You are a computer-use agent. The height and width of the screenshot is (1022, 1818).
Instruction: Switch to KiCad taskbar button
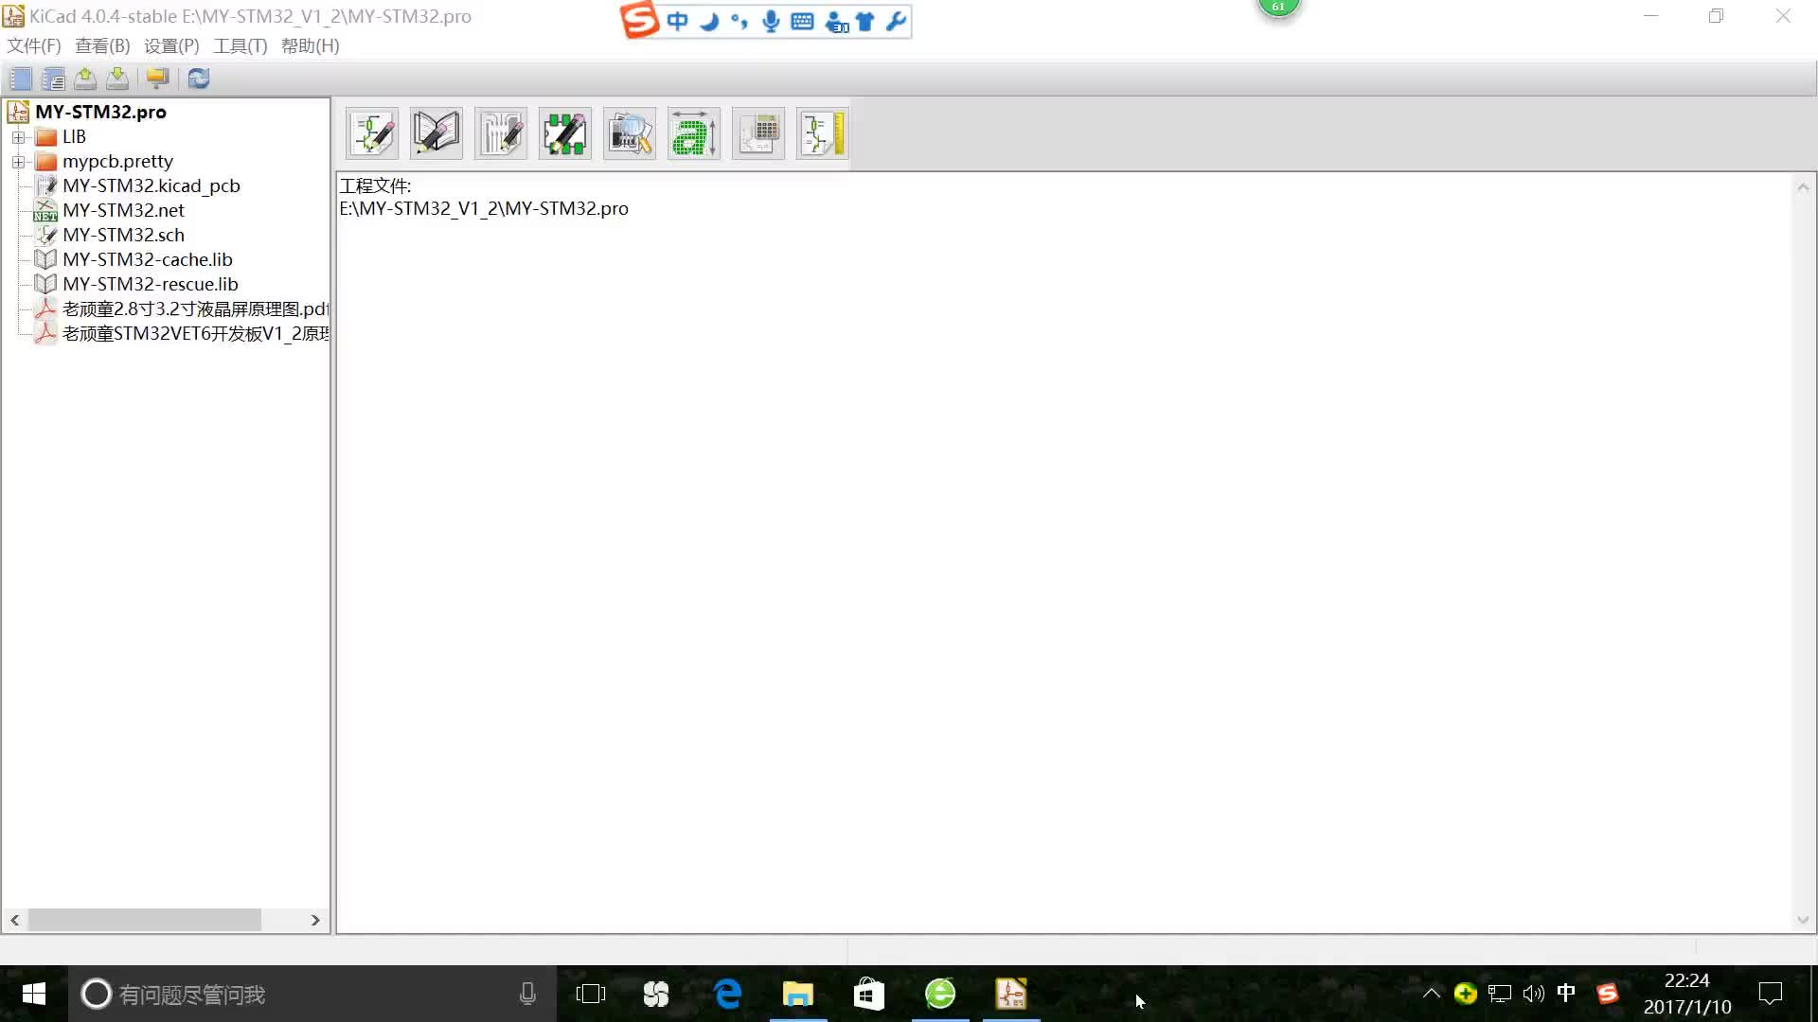(1011, 994)
